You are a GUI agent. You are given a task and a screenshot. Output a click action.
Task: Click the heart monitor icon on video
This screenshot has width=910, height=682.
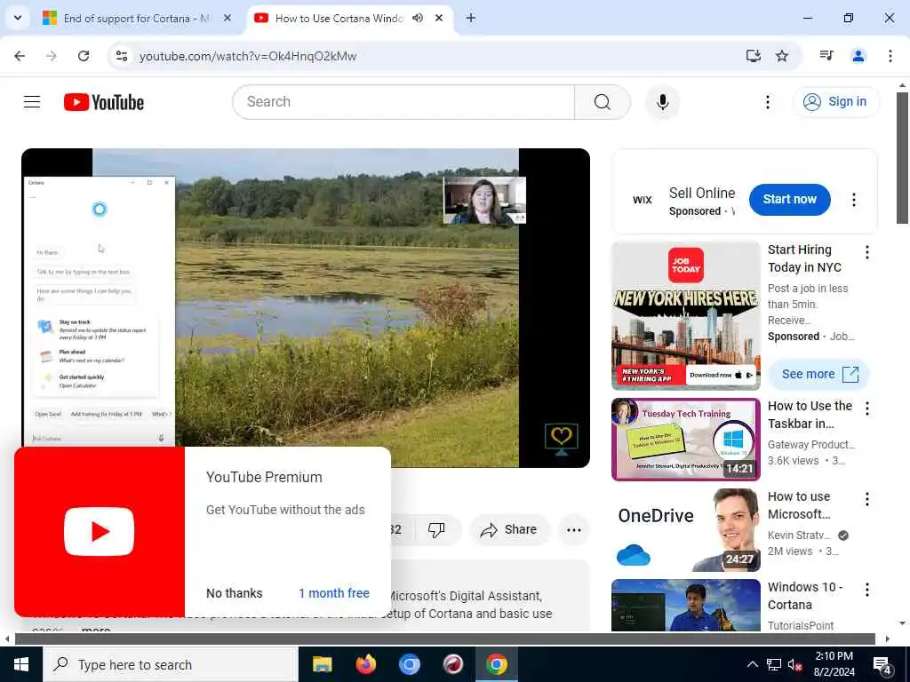(x=561, y=440)
